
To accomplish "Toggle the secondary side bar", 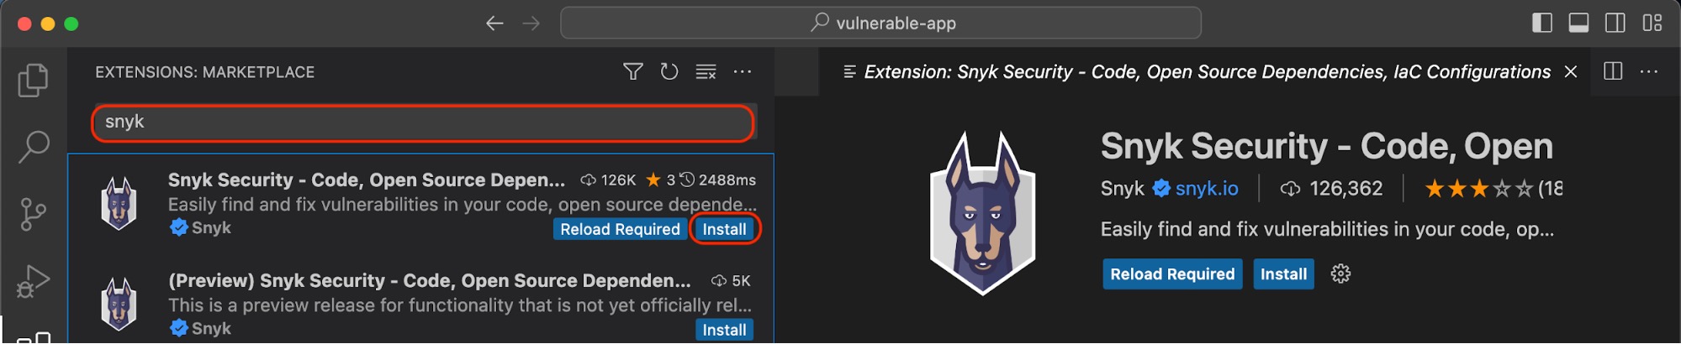I will (1615, 23).
